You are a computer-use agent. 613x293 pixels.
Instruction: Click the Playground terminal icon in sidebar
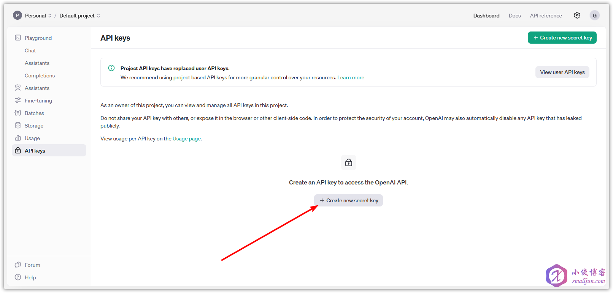click(x=18, y=38)
